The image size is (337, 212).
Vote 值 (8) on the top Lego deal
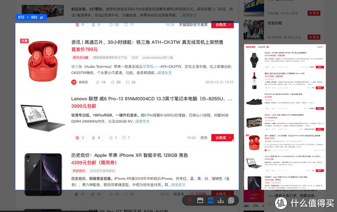pyautogui.click(x=79, y=25)
